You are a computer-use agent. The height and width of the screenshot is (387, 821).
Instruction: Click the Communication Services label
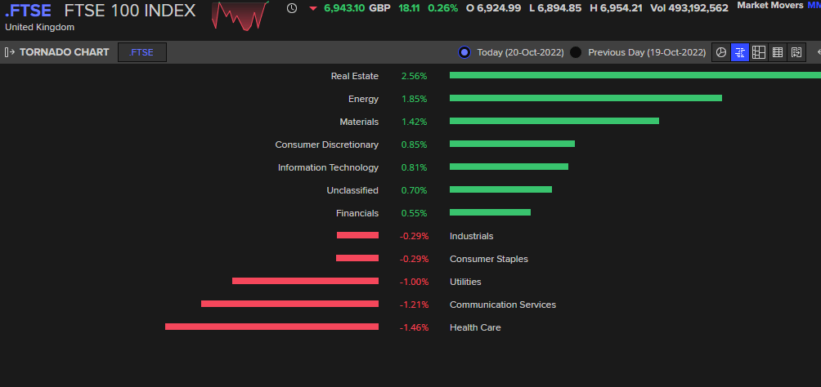coord(503,305)
